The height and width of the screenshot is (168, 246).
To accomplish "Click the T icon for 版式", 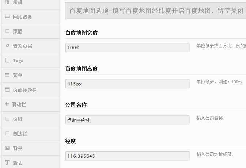I will click(x=7, y=163).
